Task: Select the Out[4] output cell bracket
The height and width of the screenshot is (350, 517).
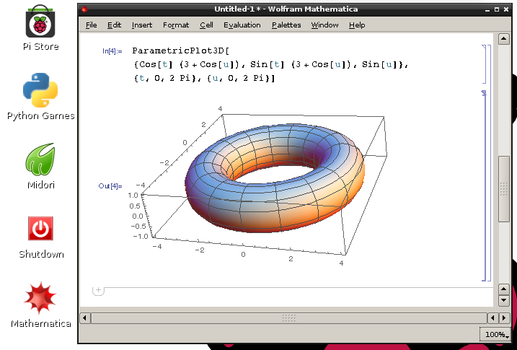Action: [484, 185]
